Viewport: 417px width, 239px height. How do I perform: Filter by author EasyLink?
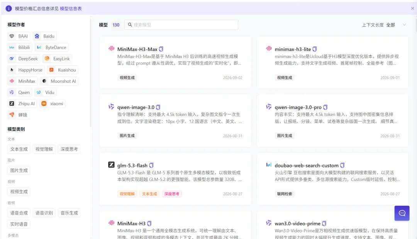point(57,59)
